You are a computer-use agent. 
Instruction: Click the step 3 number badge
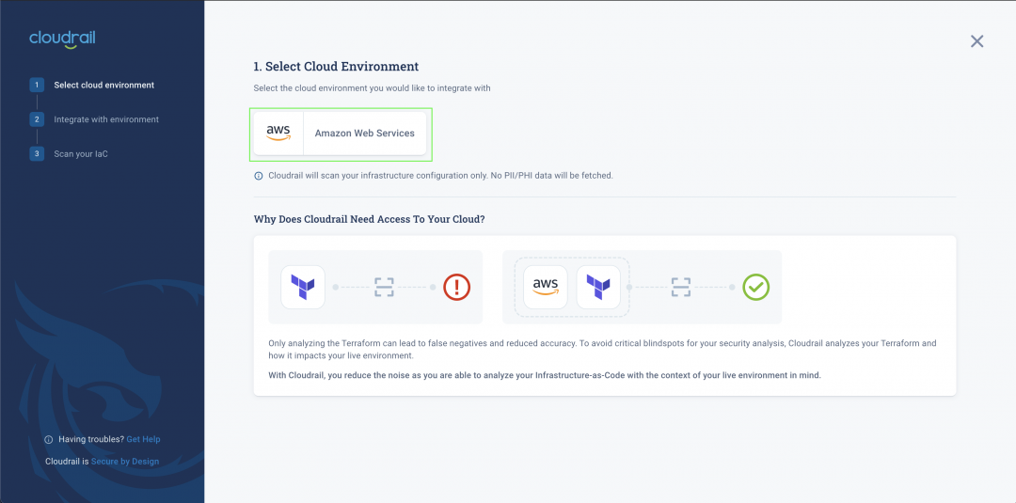click(x=37, y=154)
